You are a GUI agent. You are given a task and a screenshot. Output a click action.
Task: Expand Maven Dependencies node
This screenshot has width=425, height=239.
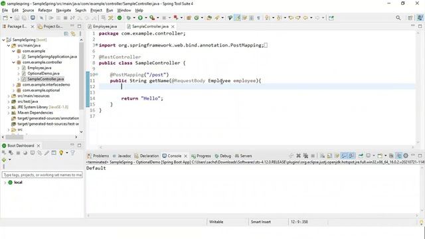coord(9,113)
